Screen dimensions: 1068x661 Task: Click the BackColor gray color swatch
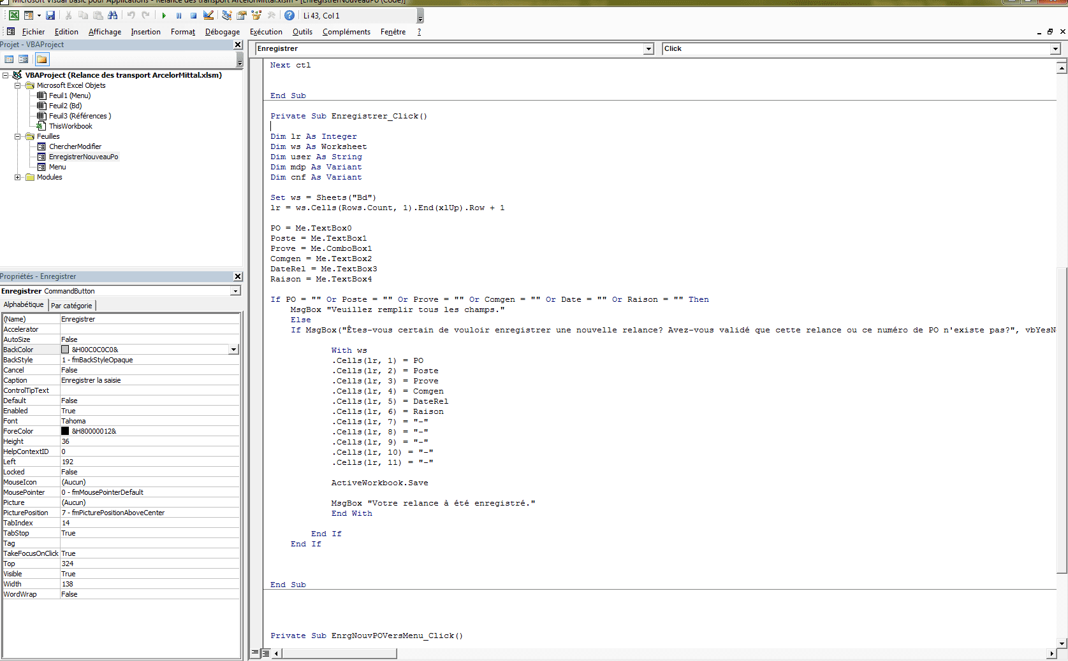[65, 350]
